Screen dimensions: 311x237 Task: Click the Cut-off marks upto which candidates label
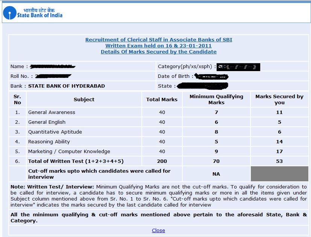pos(99,174)
